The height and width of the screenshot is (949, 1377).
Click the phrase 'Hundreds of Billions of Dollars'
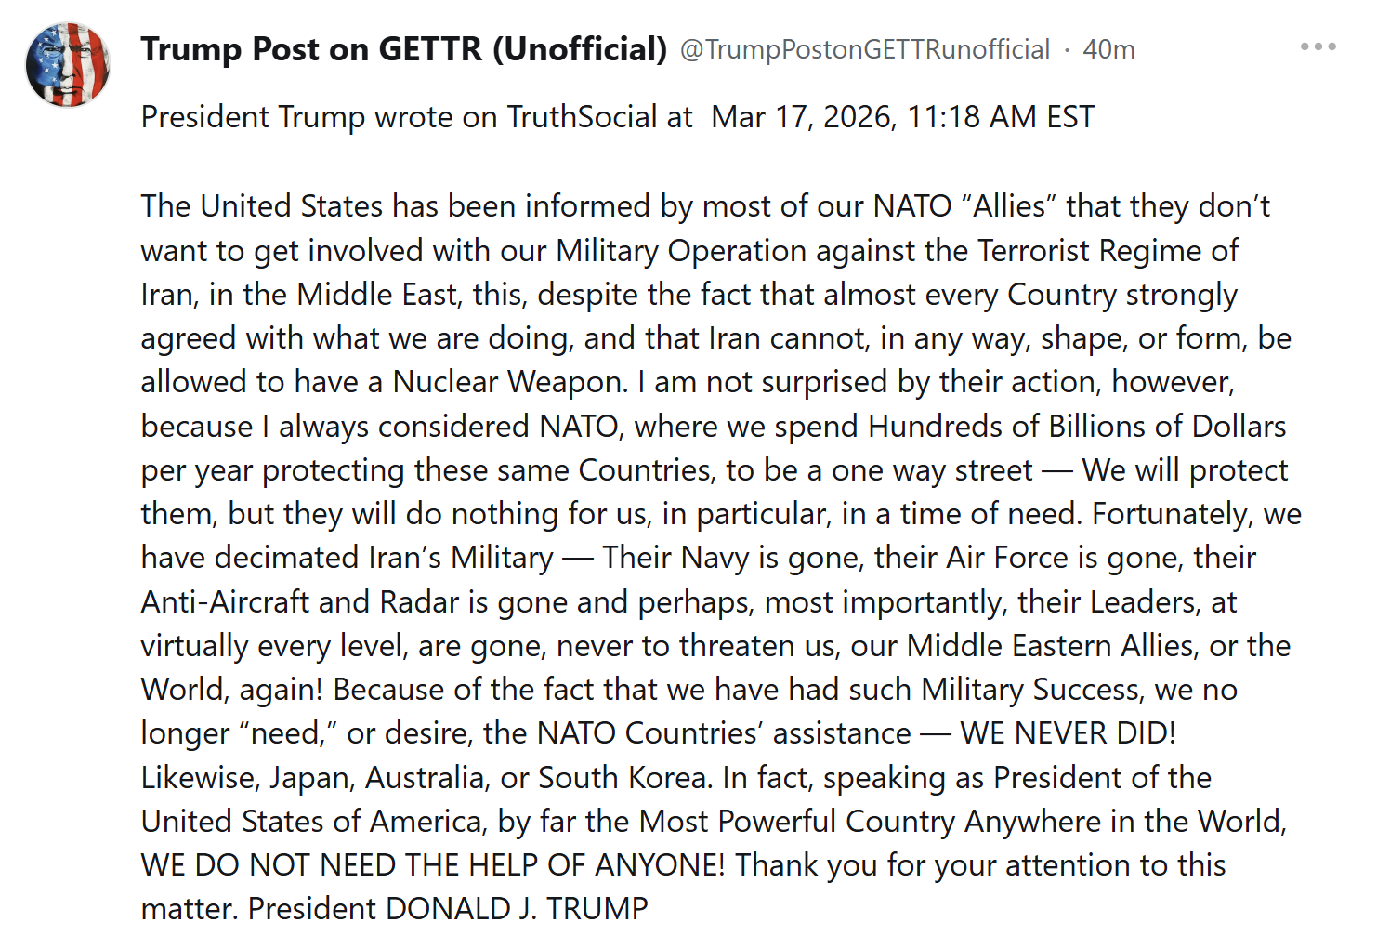click(1077, 427)
